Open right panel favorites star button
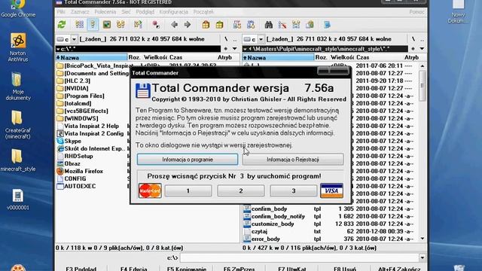Image resolution: width=482 pixels, height=271 pixels. coord(413,49)
